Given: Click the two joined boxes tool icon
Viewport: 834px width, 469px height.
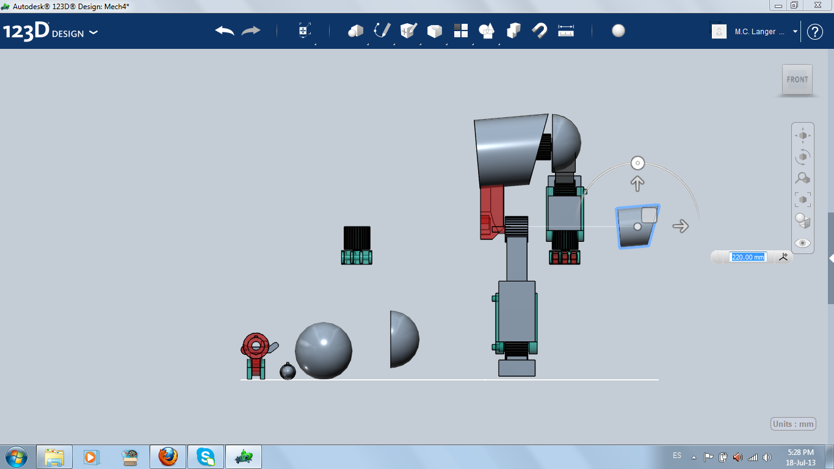Looking at the screenshot, I should tap(513, 31).
